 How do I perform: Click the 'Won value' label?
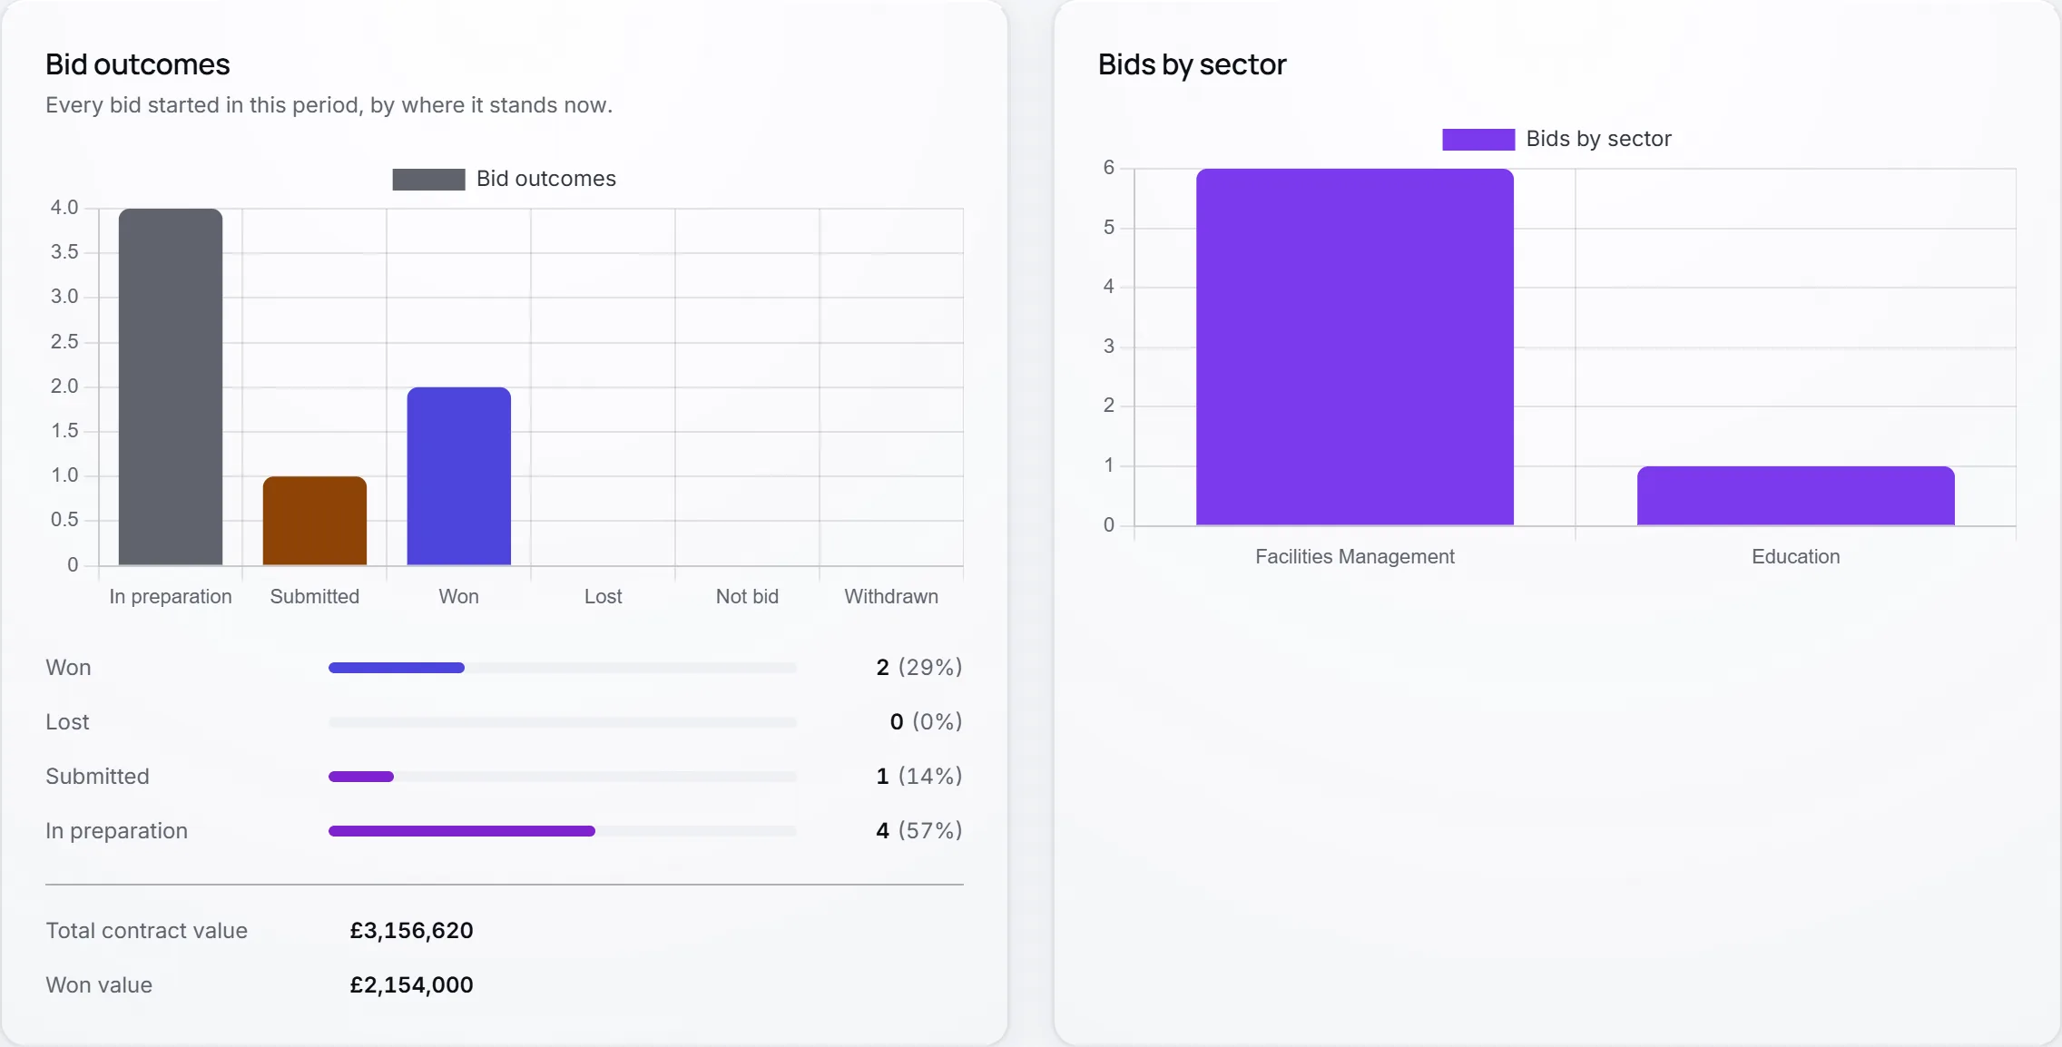[x=99, y=985]
